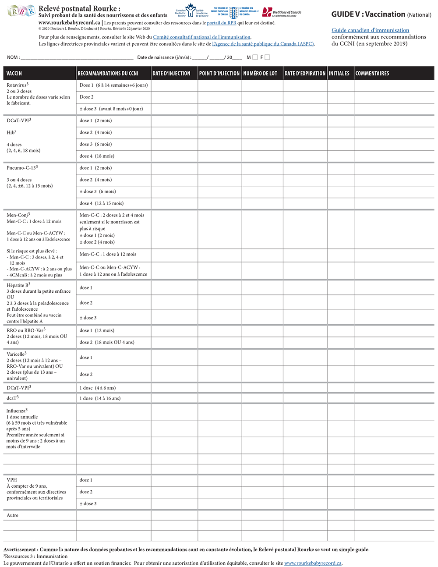Click the Influenza vaccine label
This screenshot has height=567, width=438.
pyautogui.click(x=17, y=411)
